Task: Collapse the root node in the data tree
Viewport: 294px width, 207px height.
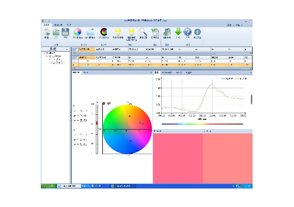Action: [x=45, y=53]
